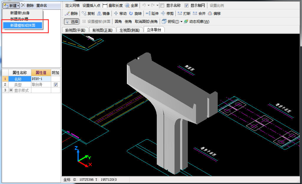Expand the 显示样式 property row
Image resolution: width=302 pixels, height=184 pixels.
pos(11,90)
